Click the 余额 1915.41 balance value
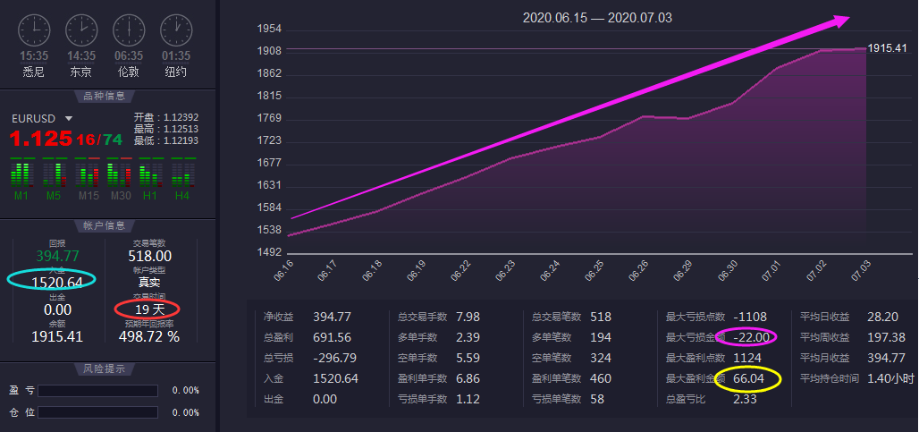 point(57,336)
